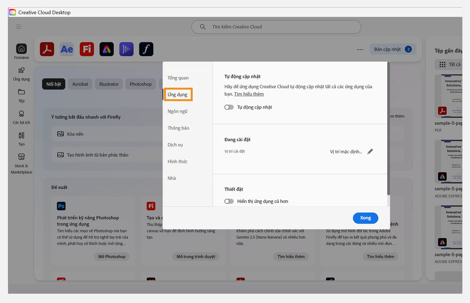The width and height of the screenshot is (470, 303).
Task: Click the Xong button
Action: point(365,218)
